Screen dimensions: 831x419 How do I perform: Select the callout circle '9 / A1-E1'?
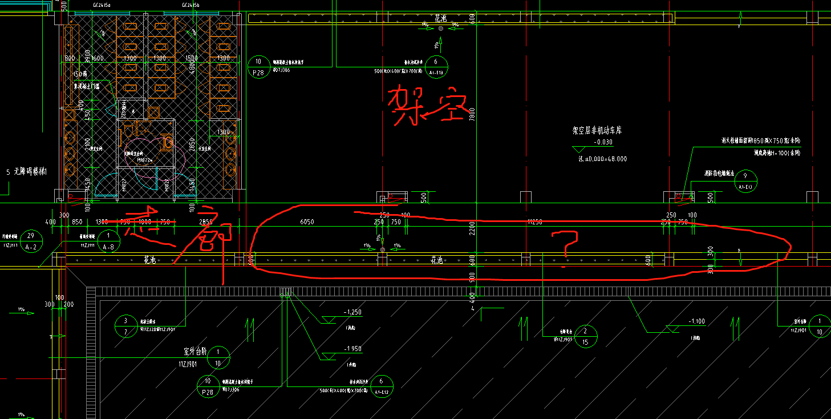745,181
